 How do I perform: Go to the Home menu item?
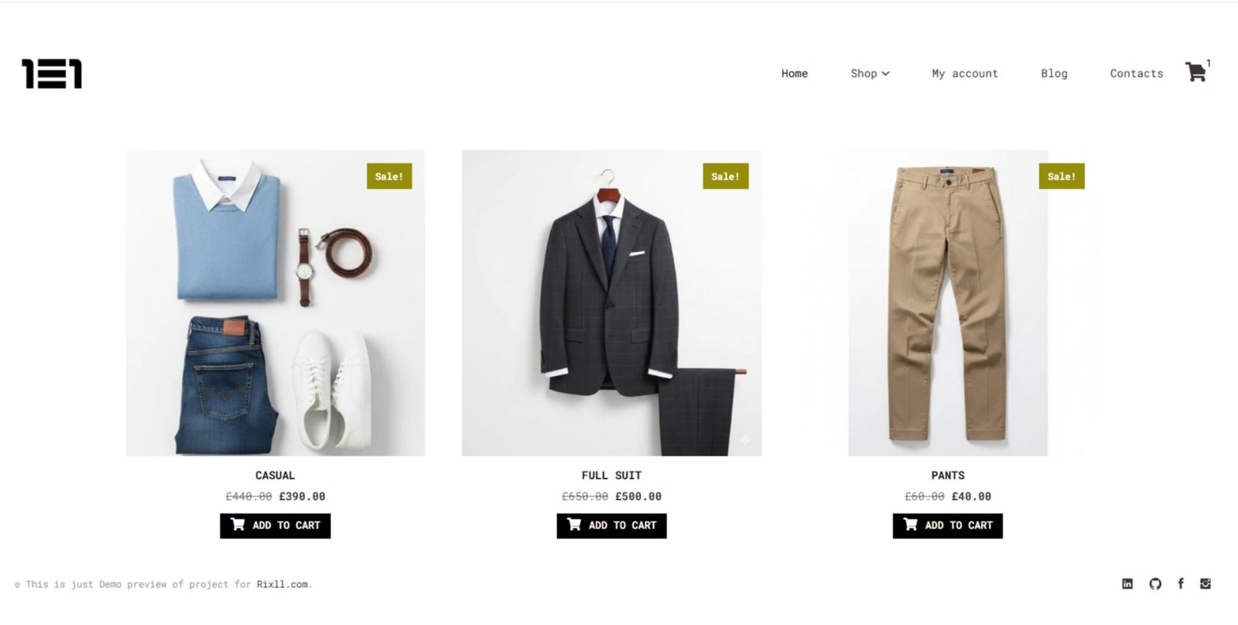(795, 73)
